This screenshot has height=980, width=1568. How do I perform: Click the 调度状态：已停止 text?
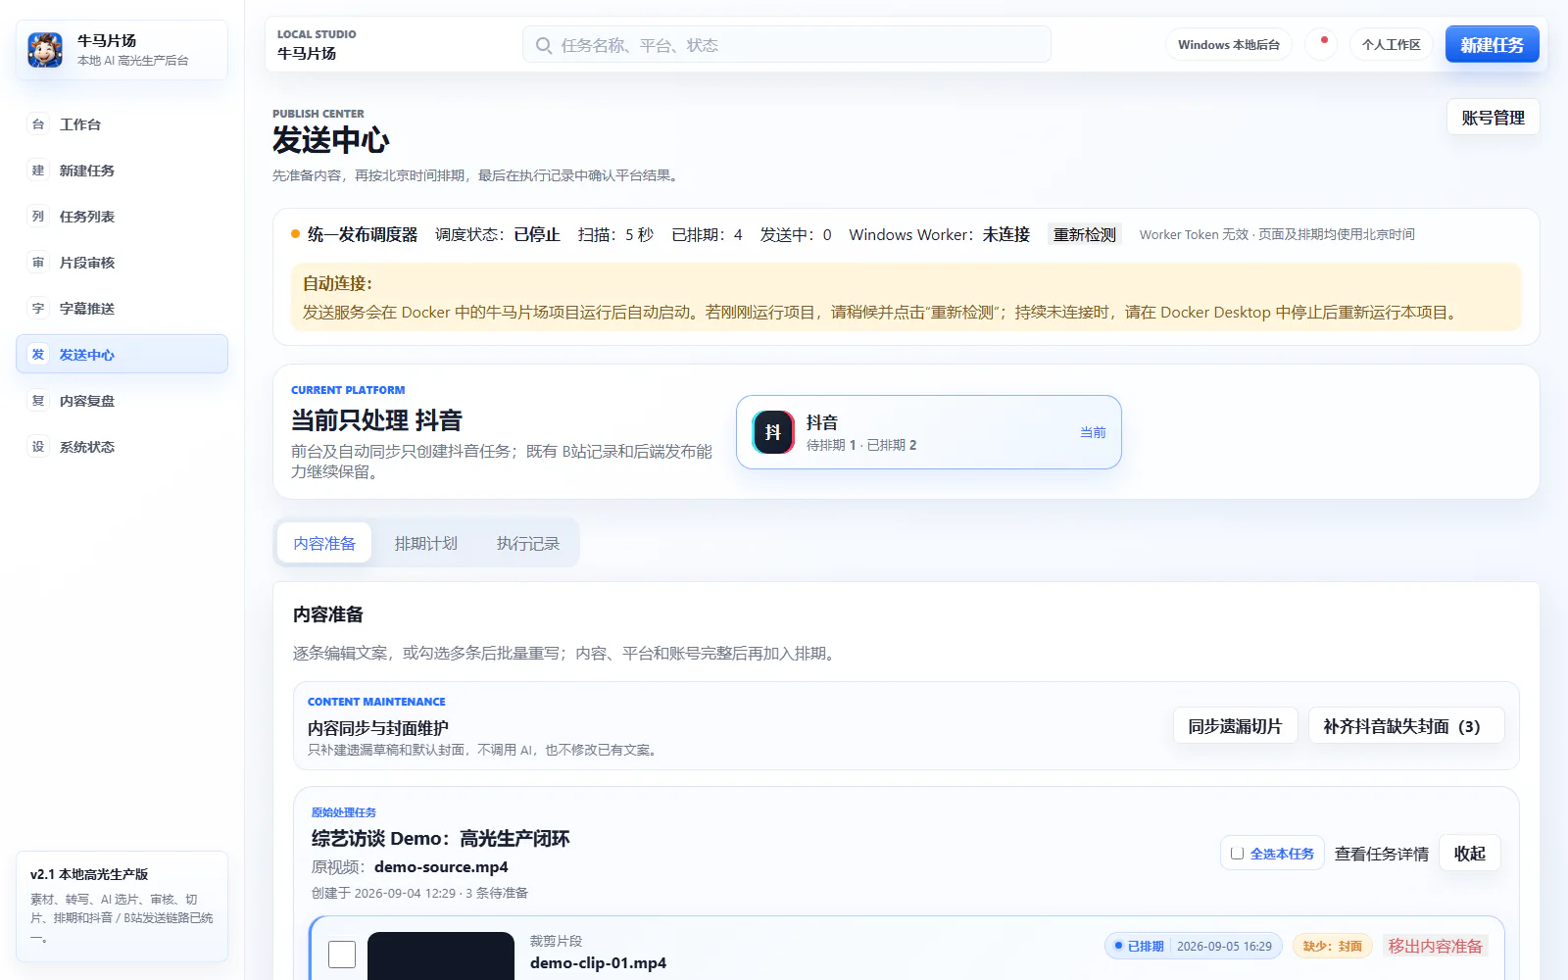click(498, 234)
